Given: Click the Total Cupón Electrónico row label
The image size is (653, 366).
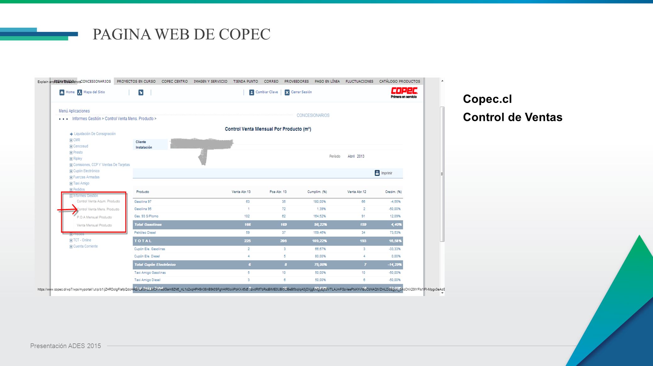Looking at the screenshot, I should coord(155,265).
